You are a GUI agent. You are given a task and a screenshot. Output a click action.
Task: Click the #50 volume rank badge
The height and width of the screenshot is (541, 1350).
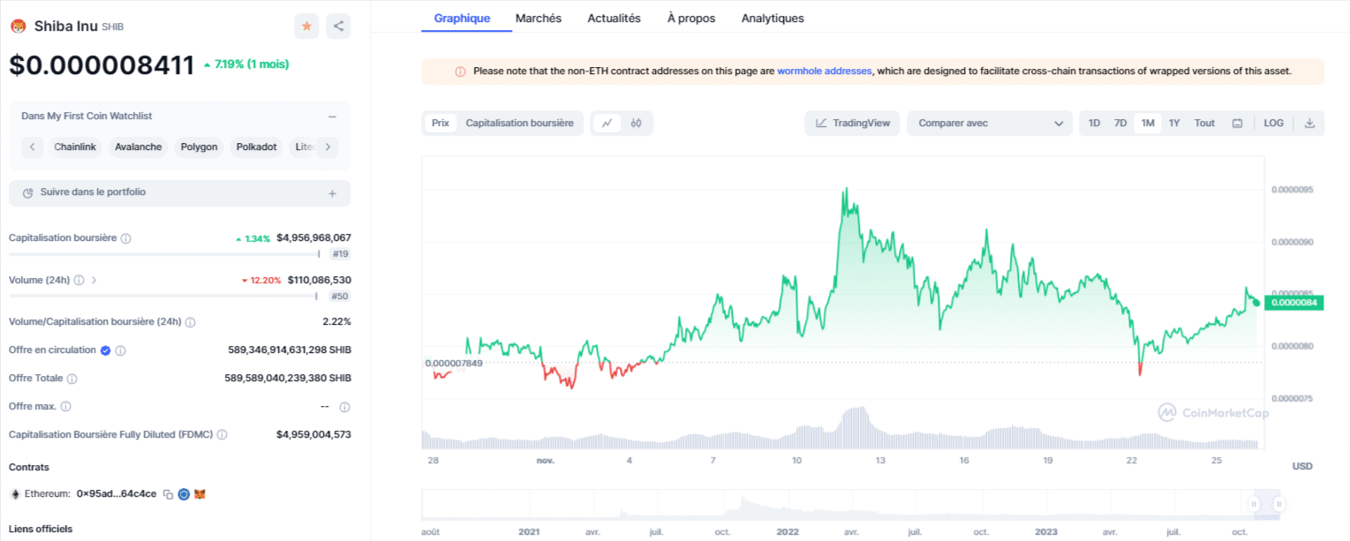tap(340, 297)
